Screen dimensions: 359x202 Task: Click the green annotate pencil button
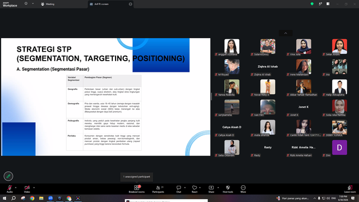pyautogui.click(x=8, y=176)
